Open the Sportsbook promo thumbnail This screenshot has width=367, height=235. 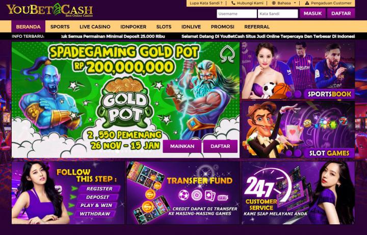[298, 70]
